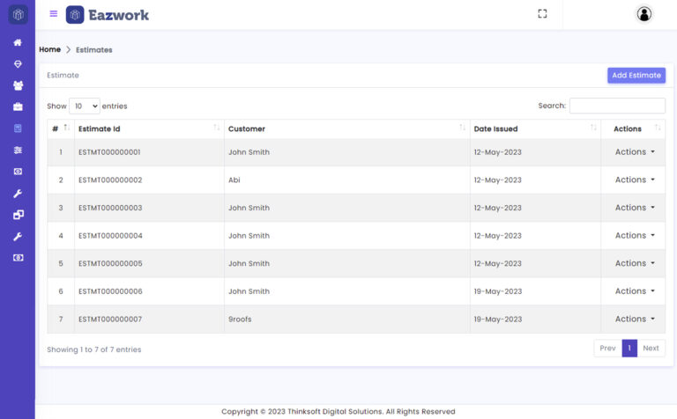Select the estimates calculator icon in sidebar
The image size is (677, 419).
18,129
